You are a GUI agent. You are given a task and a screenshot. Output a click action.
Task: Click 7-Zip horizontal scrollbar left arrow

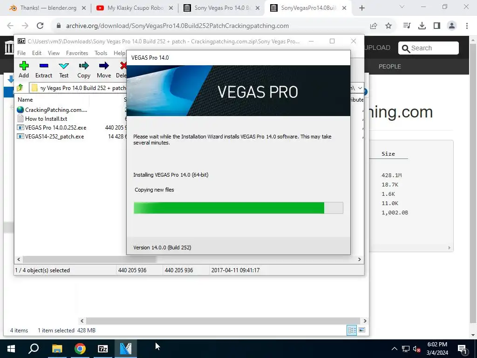point(19,259)
